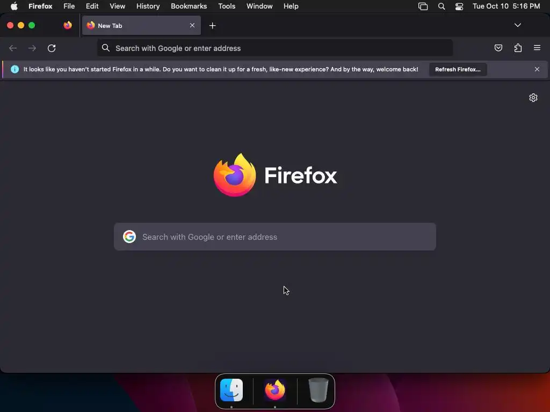The height and width of the screenshot is (412, 550).
Task: Reload the current page
Action: coord(52,48)
